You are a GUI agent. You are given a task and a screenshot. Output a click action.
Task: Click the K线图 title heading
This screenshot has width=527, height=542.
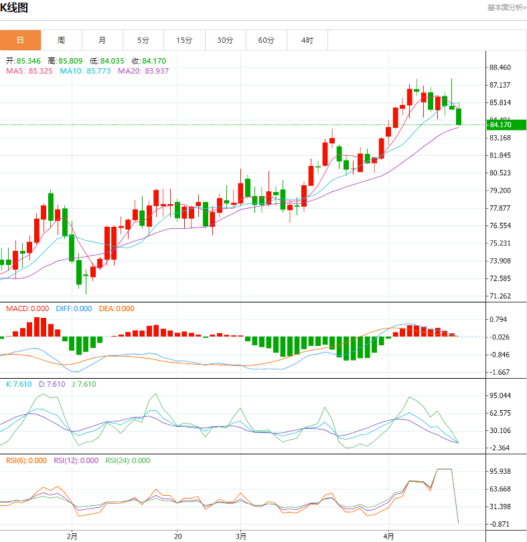[14, 8]
